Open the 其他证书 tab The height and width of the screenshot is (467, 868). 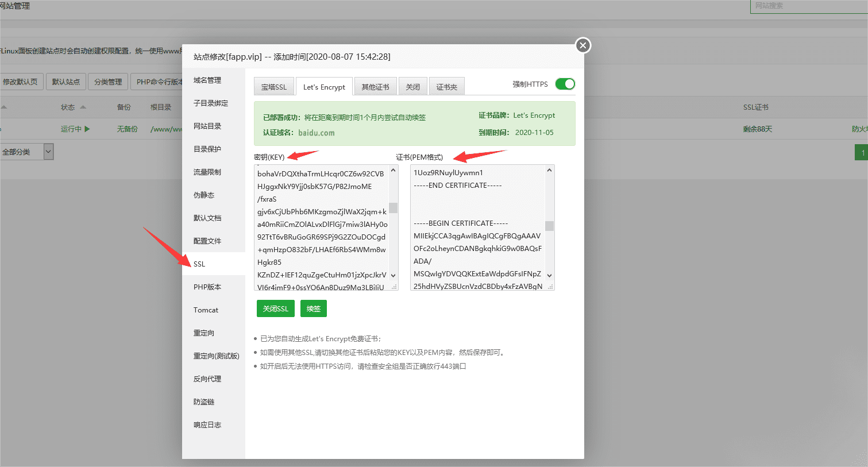click(375, 87)
